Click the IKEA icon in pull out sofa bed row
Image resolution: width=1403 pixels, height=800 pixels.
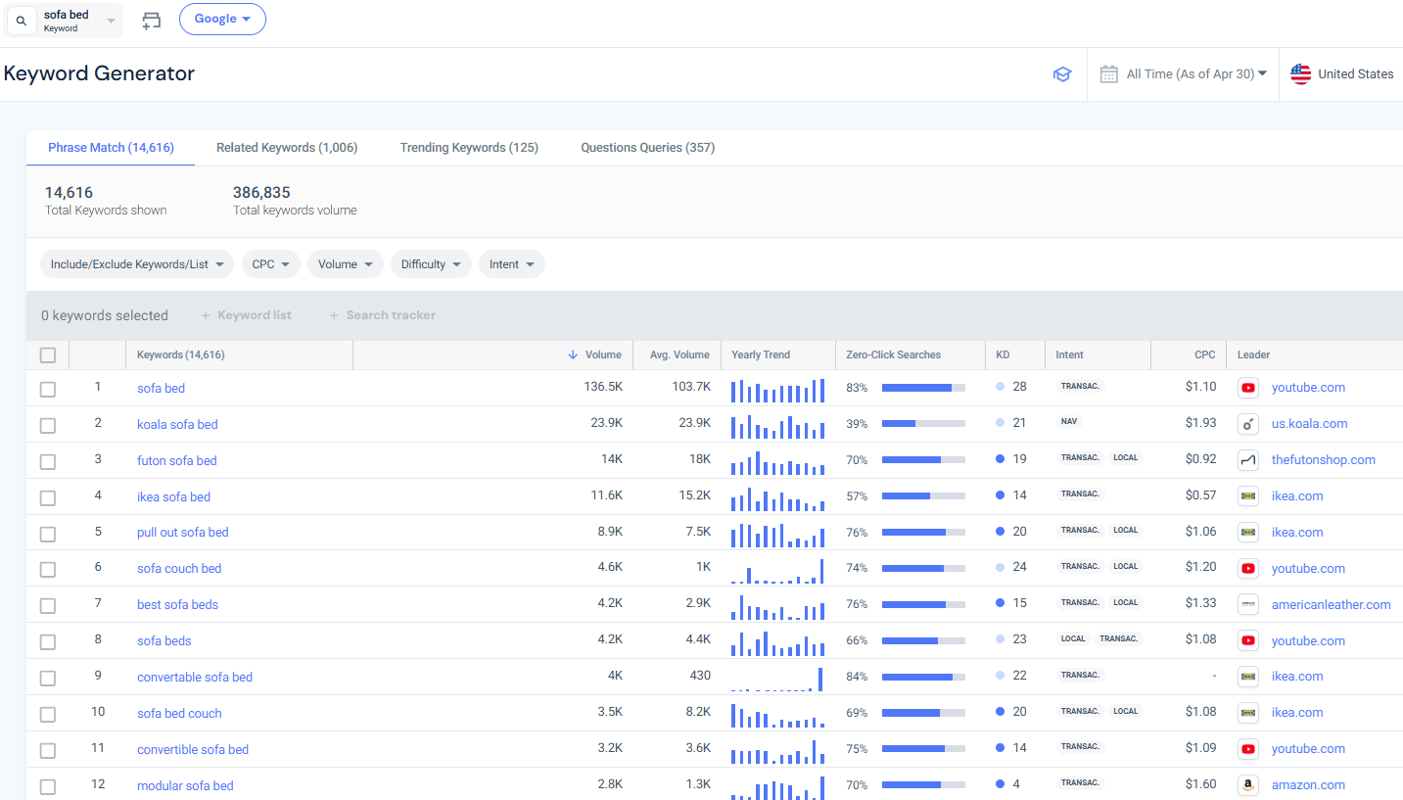[1248, 533]
